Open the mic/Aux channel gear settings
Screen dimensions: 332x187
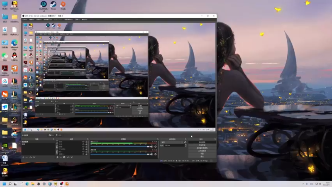155,147
